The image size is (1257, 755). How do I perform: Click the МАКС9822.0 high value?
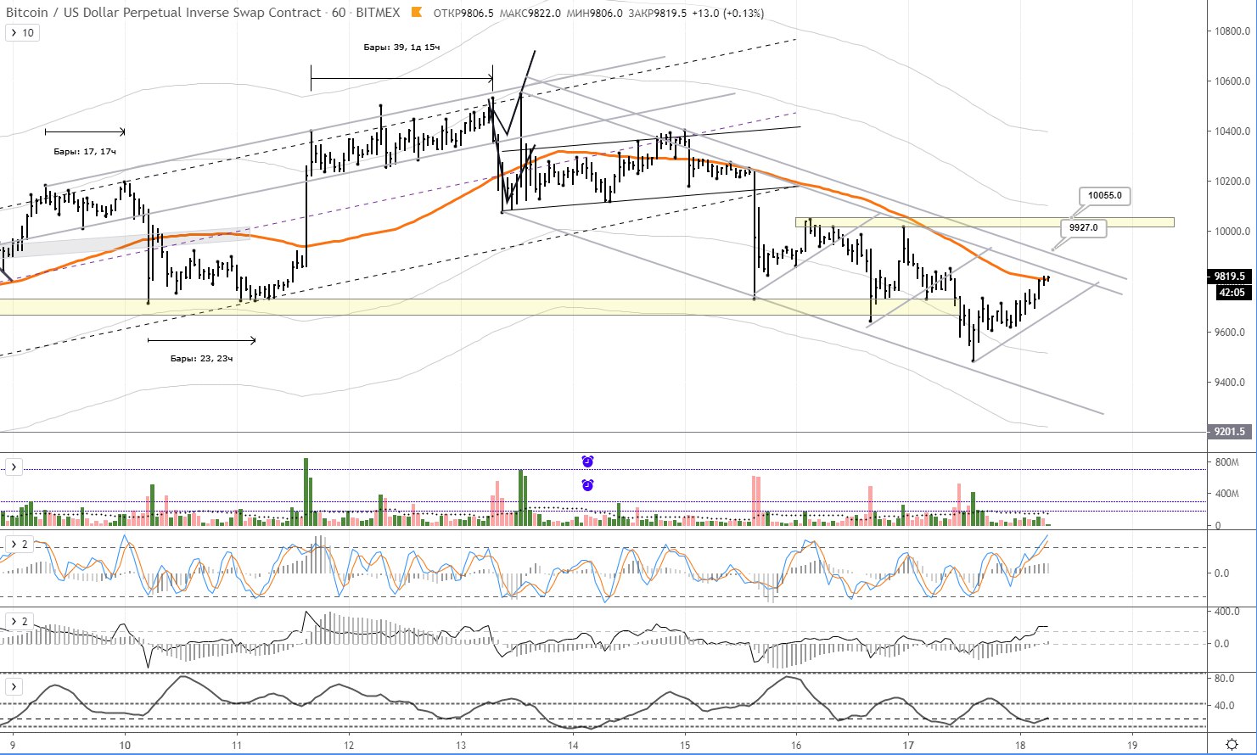coord(530,14)
